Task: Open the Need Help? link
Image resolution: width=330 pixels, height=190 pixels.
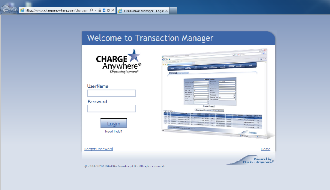Action: pyautogui.click(x=113, y=131)
